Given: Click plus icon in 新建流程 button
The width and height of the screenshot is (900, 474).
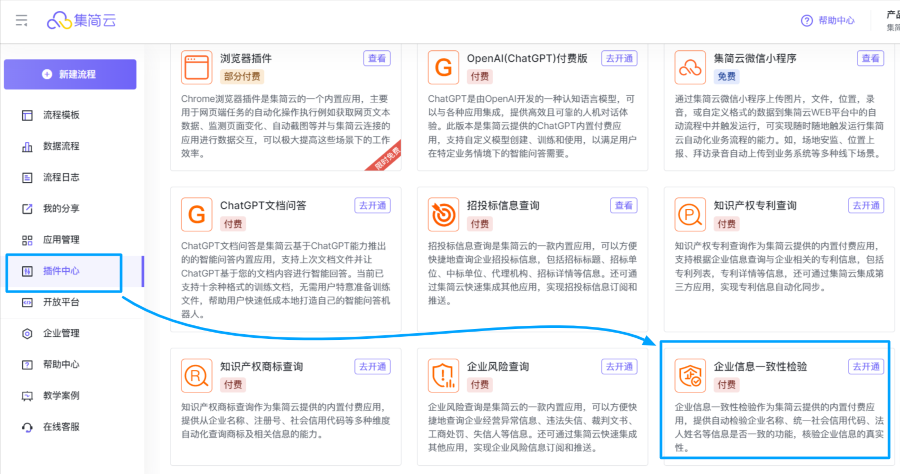Looking at the screenshot, I should tap(47, 74).
